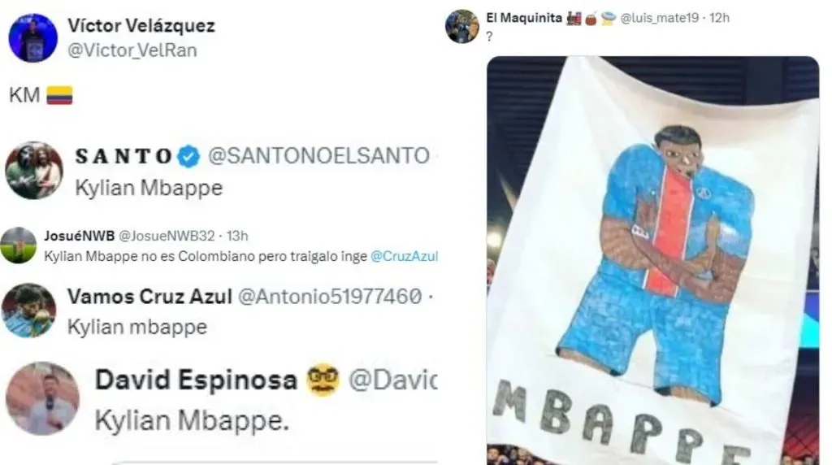The image size is (832, 465).
Task: Click the @Antonio51977460 handle
Action: coord(330,297)
